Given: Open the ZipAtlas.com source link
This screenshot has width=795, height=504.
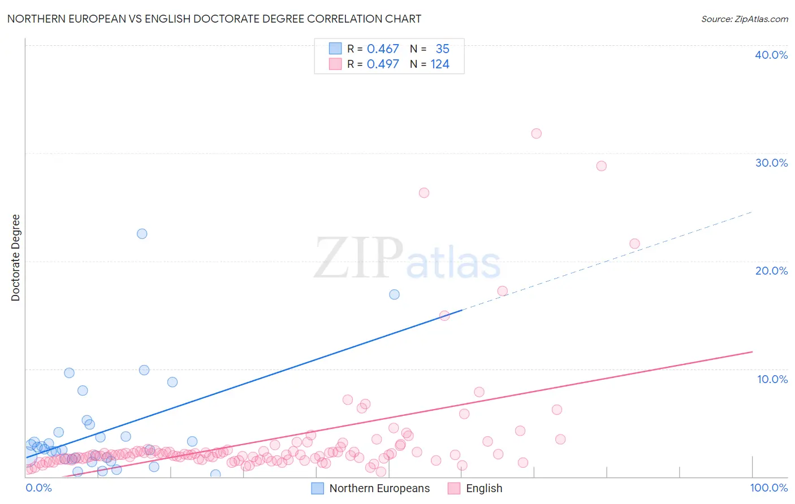Looking at the screenshot, I should click(x=745, y=19).
